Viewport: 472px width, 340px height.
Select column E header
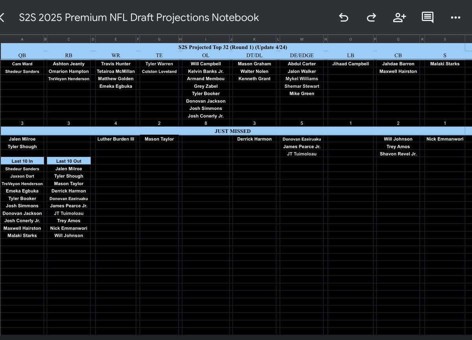tap(115, 39)
